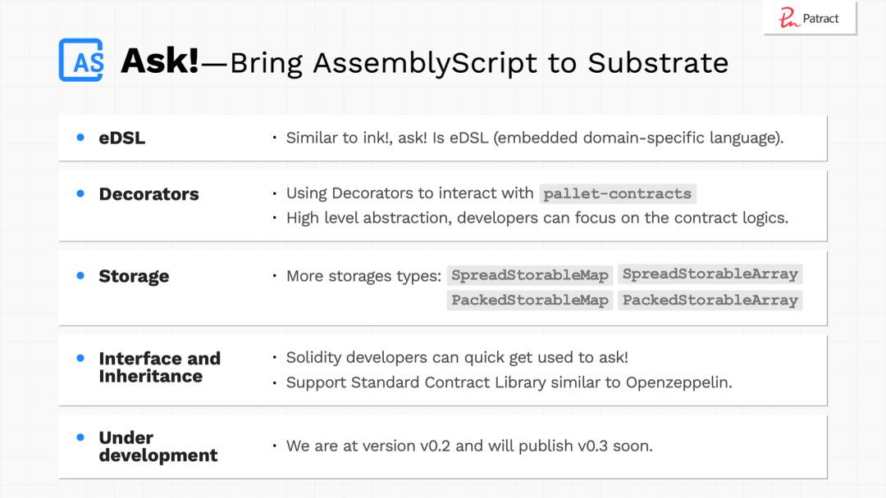The image size is (886, 498).
Task: Click the pallet-contracts code tag
Action: 618,194
